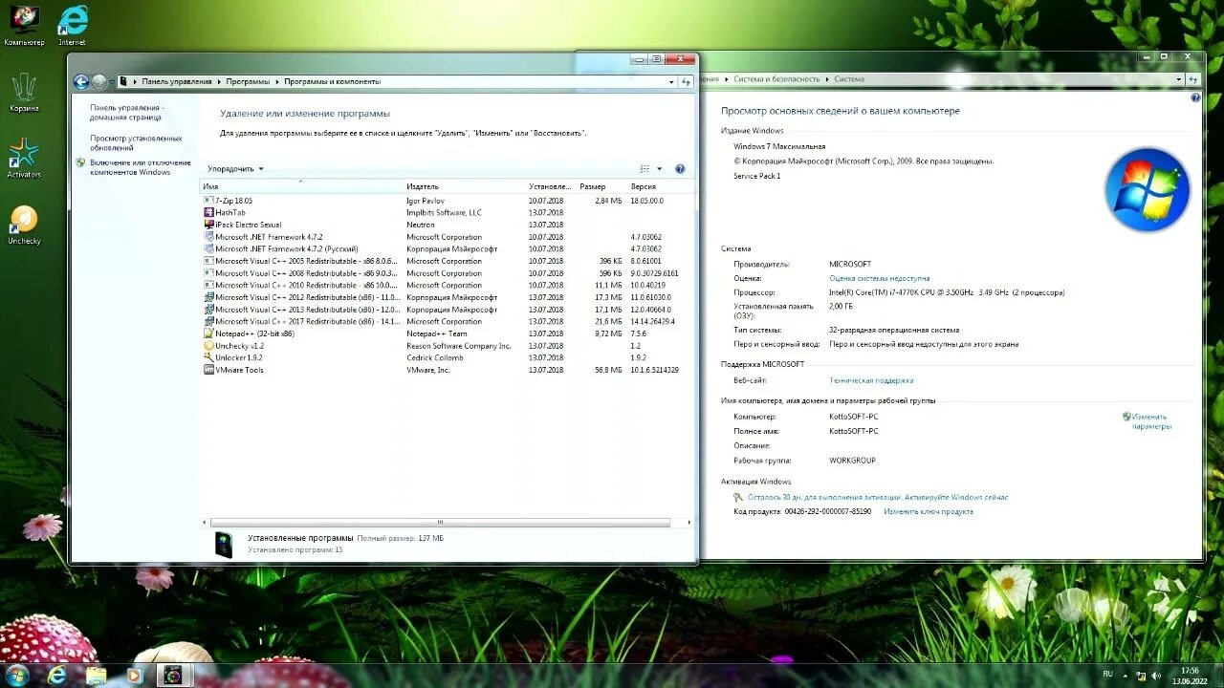Click the RU language indicator in taskbar
This screenshot has width=1224, height=688.
pyautogui.click(x=1107, y=674)
